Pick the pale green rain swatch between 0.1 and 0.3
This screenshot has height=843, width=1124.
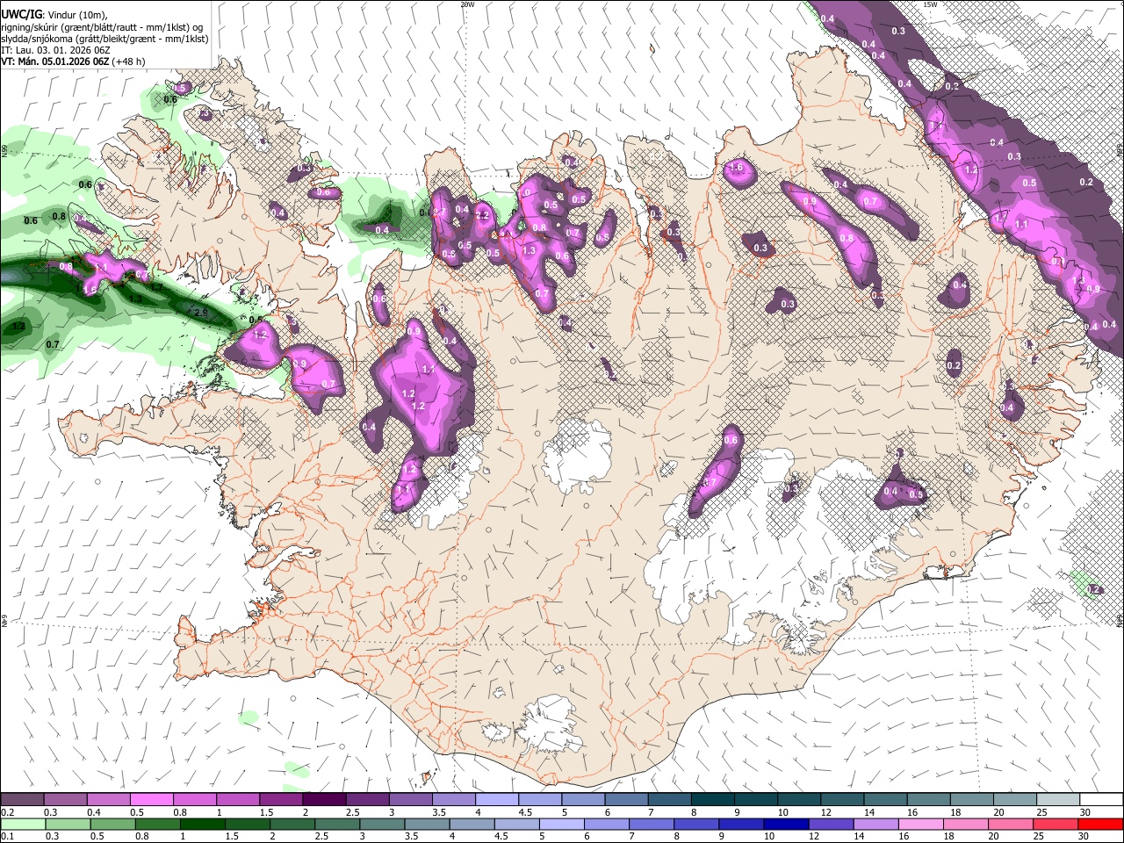[x=23, y=824]
